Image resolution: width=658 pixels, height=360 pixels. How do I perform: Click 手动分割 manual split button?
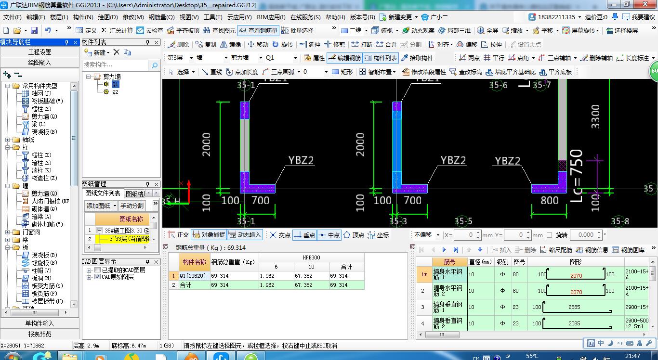(x=132, y=206)
